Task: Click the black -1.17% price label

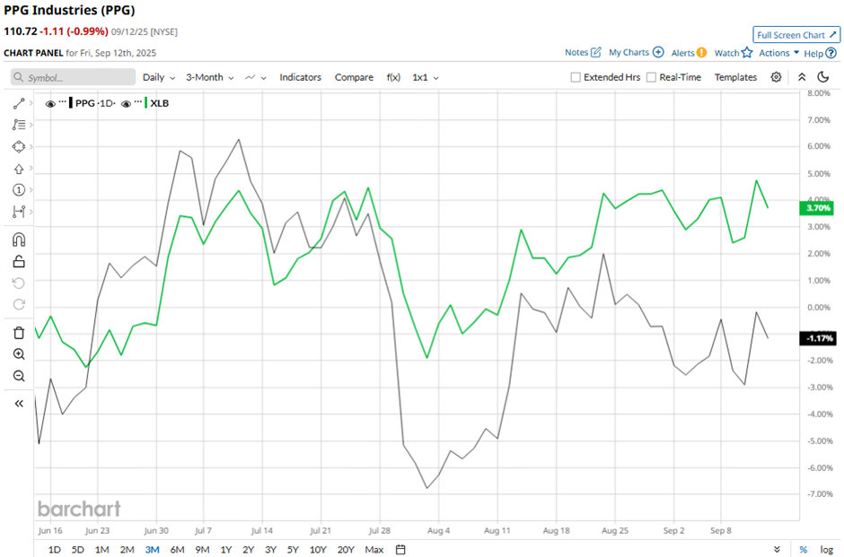Action: tap(818, 338)
